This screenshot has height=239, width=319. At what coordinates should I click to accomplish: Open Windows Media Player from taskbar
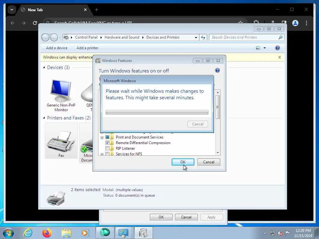click(85, 233)
